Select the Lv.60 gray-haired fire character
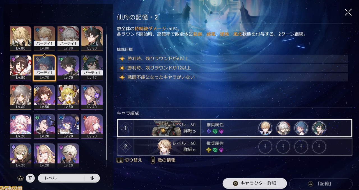 coord(21,97)
